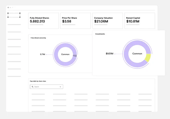Screen dimensions: 170x119
Task: Select the dark purple ownership donut segment
Action: pyautogui.click(x=75, y=56)
